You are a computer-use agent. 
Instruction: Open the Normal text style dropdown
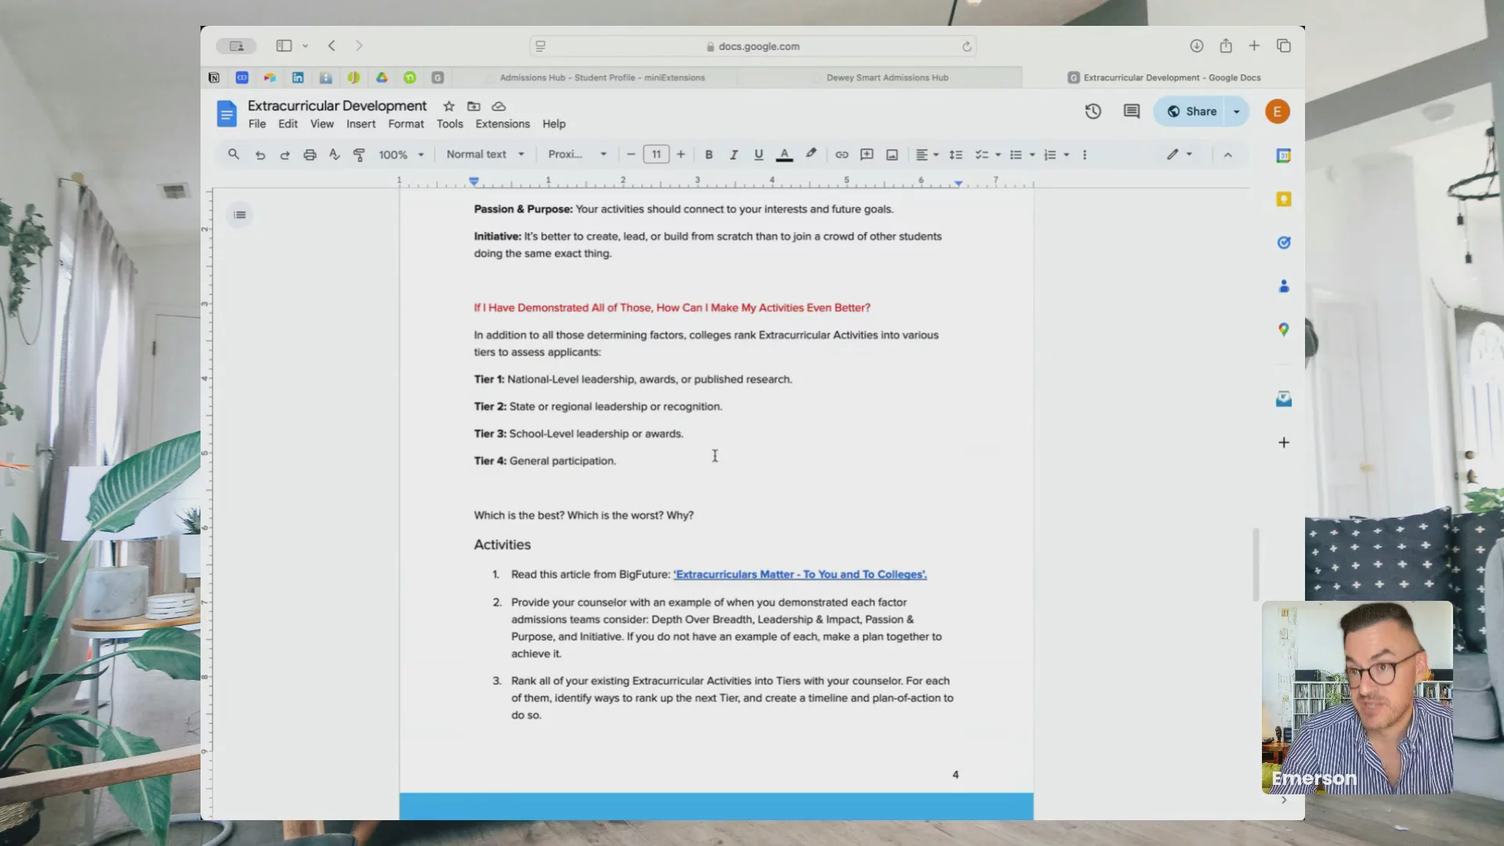coord(485,154)
